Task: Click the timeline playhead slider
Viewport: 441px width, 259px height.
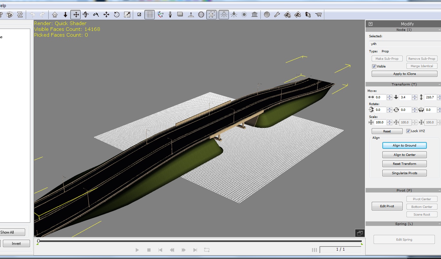Action: point(38,241)
